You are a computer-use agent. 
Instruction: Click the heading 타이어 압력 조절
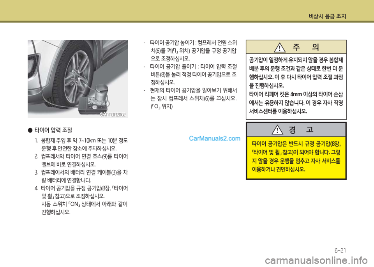pos(53,130)
